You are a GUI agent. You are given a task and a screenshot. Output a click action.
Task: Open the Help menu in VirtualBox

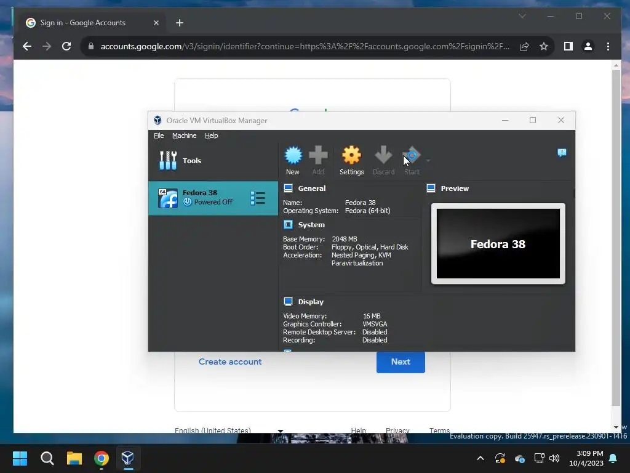tap(212, 135)
